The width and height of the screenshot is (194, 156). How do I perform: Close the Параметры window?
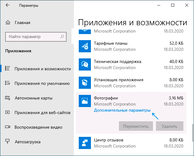[187, 5]
